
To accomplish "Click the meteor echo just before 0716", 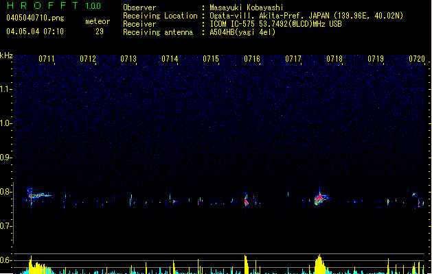I will [x=246, y=201].
